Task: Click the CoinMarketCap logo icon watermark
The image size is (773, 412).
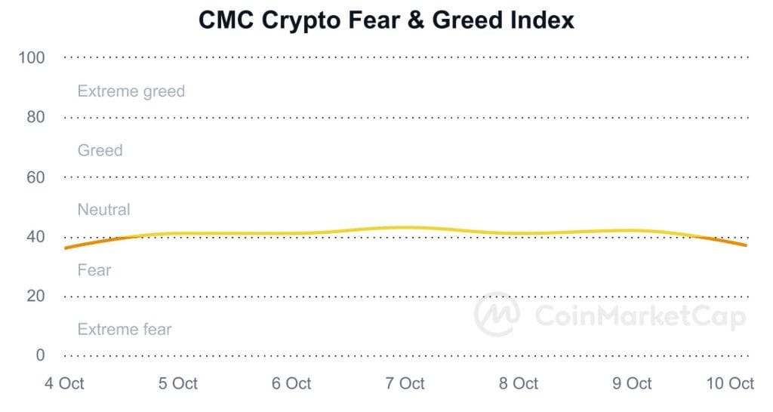Action: pos(497,315)
